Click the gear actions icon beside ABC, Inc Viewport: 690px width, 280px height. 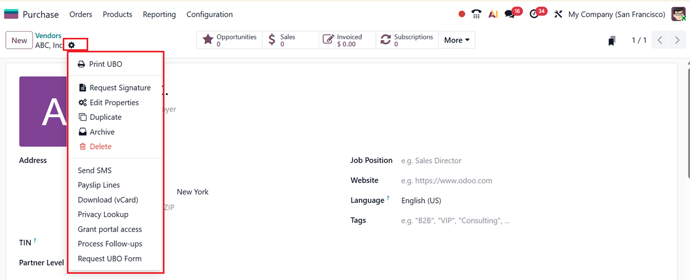72,45
